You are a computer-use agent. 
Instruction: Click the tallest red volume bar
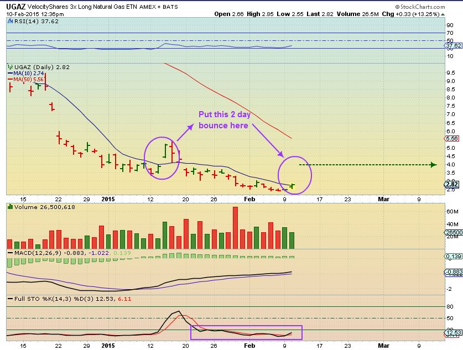coord(235,228)
